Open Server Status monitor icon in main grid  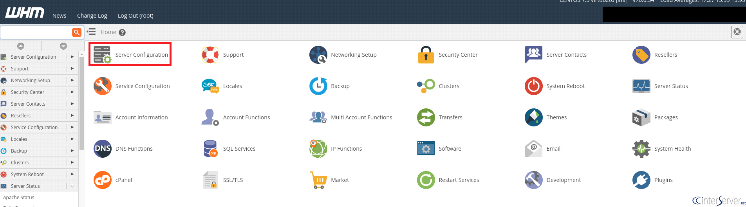coord(641,86)
